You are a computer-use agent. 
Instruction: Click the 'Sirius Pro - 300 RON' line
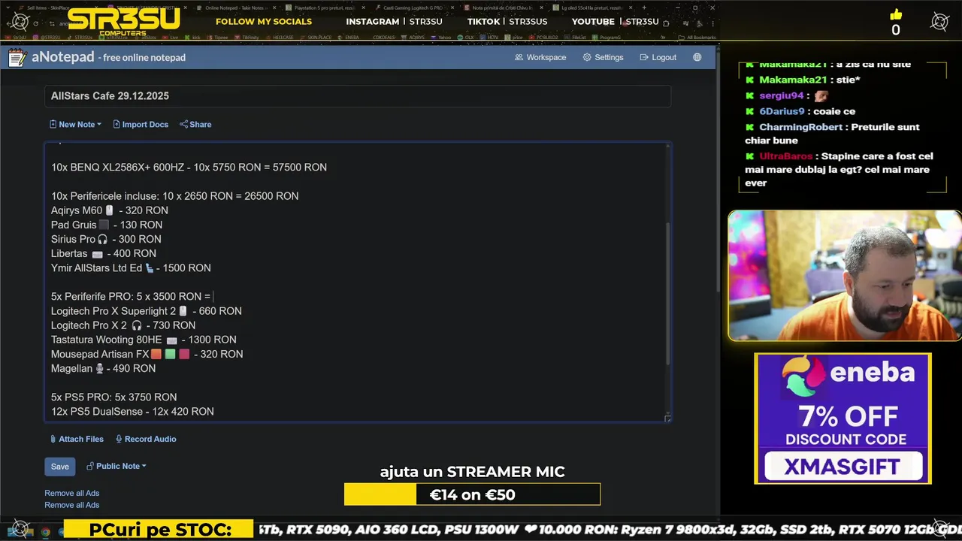point(106,239)
